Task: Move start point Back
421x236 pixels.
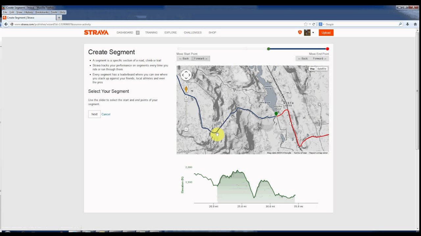Action: (x=184, y=58)
